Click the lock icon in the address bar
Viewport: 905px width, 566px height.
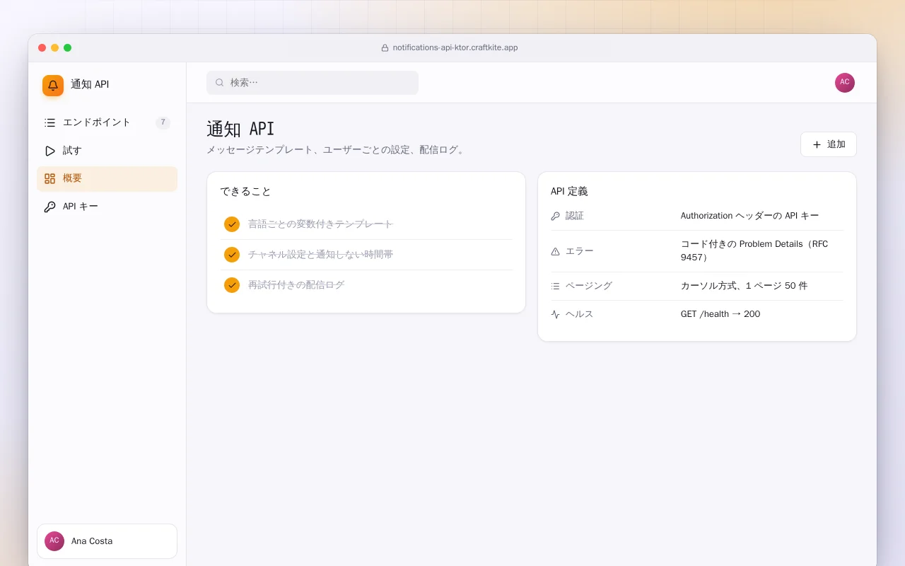coord(385,48)
